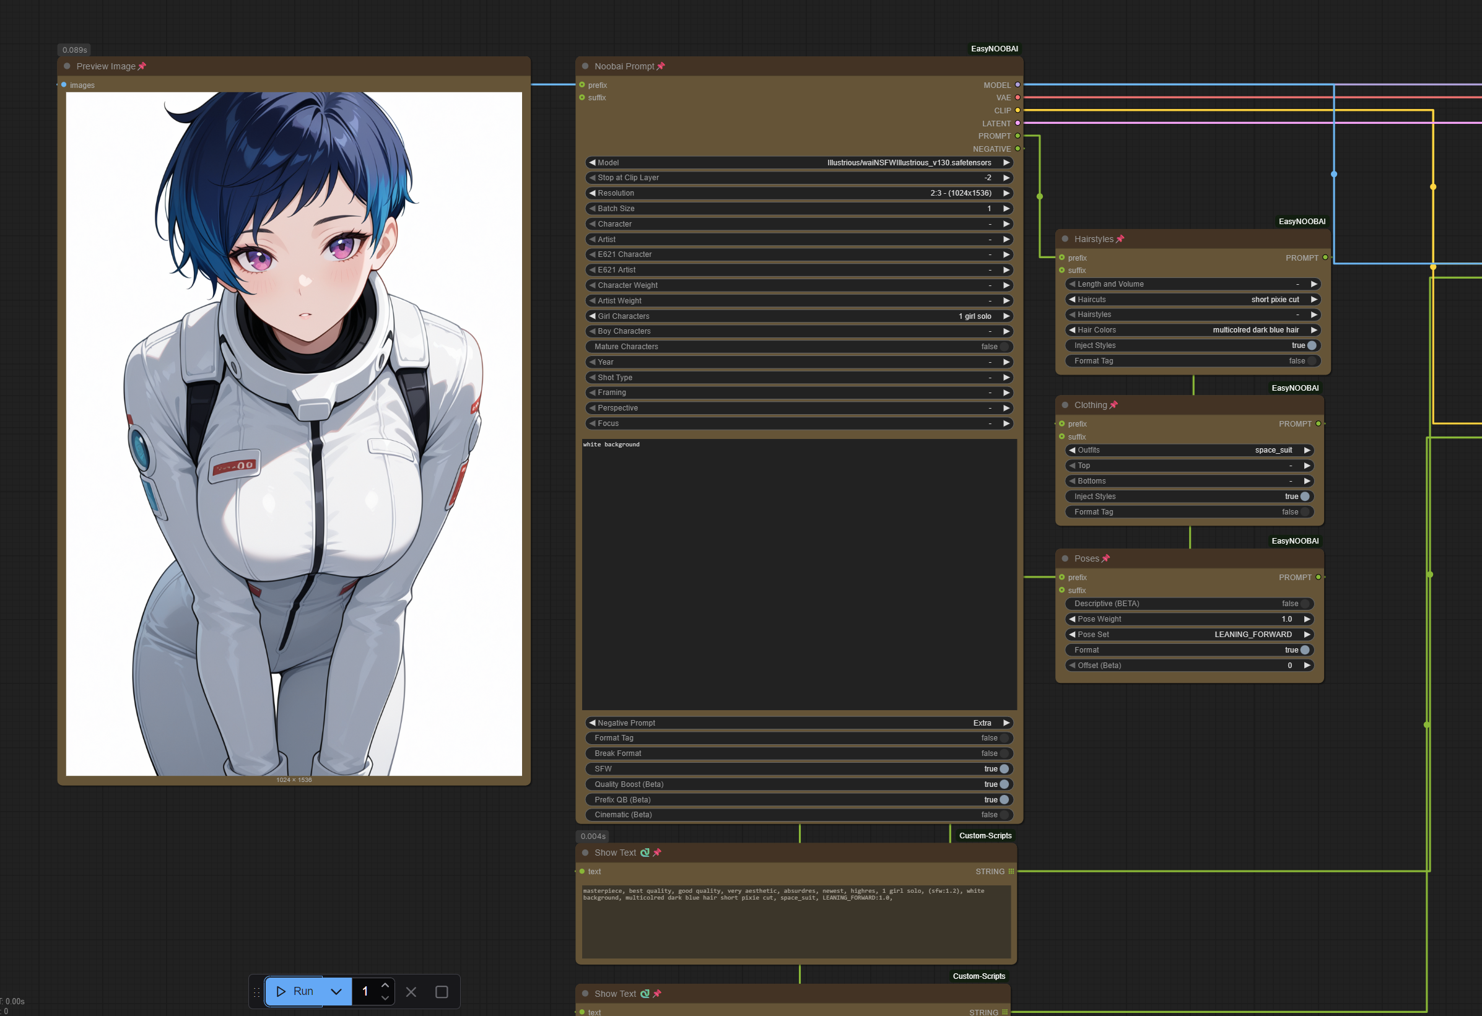The height and width of the screenshot is (1016, 1482).
Task: Click next arrow on Pose Set field
Action: [x=1307, y=634]
